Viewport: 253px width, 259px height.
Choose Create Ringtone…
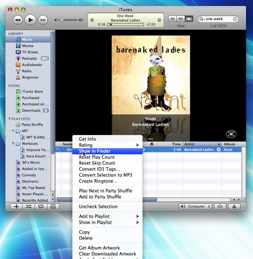107,181
